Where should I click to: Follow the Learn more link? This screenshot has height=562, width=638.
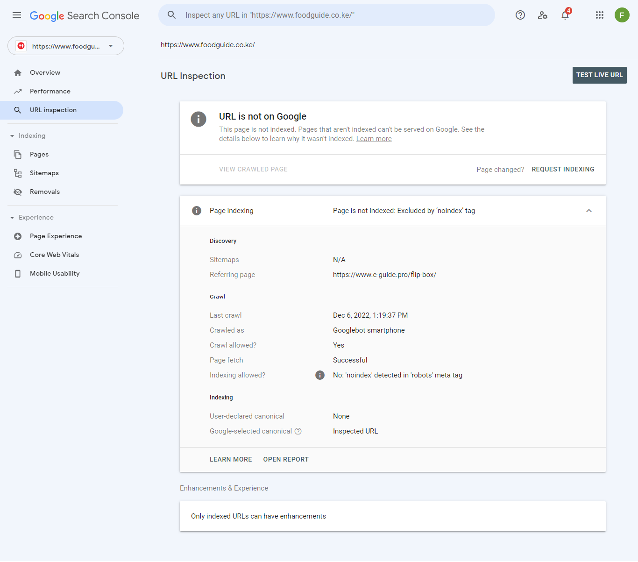point(374,139)
